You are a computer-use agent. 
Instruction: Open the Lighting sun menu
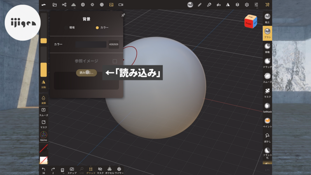click(x=92, y=5)
